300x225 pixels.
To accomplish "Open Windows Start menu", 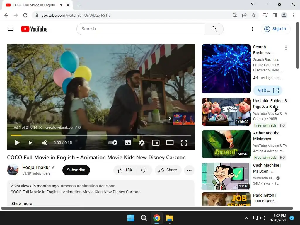I will click(131, 218).
